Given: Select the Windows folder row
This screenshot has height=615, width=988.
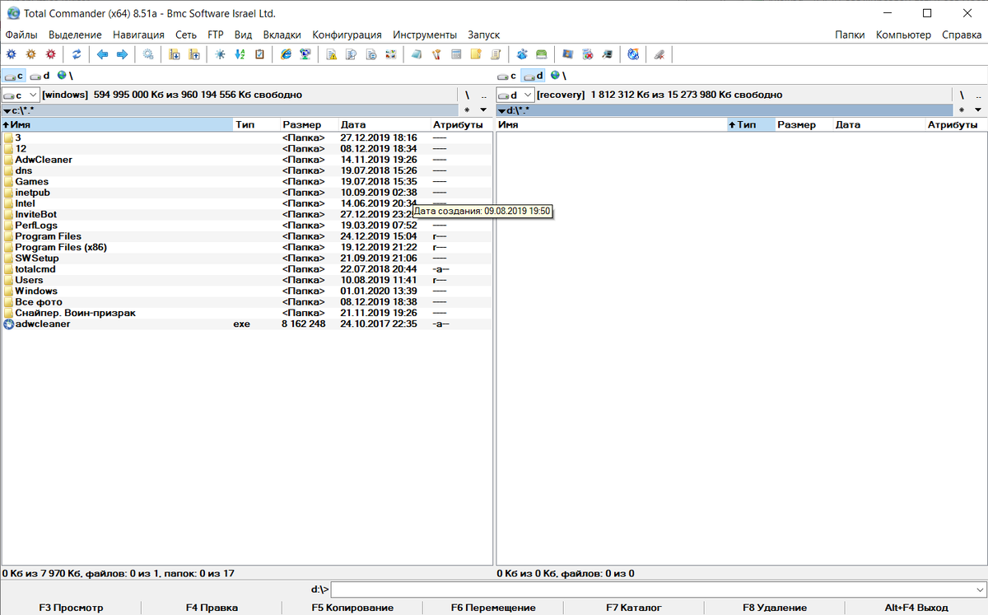Looking at the screenshot, I should pos(247,291).
